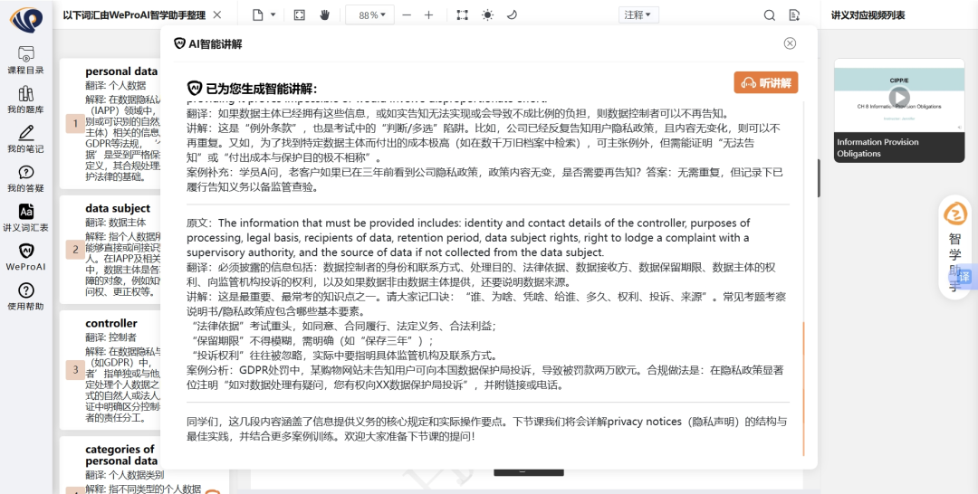Click the 翻译: 控制者 line

pos(110,337)
